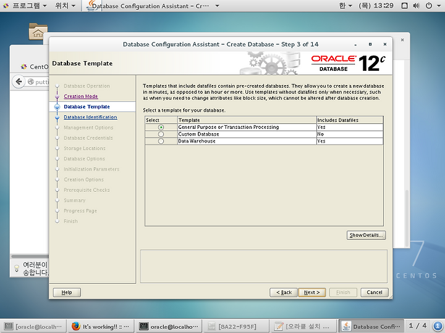Click the 'Includes Datafiles' column header

pos(350,120)
